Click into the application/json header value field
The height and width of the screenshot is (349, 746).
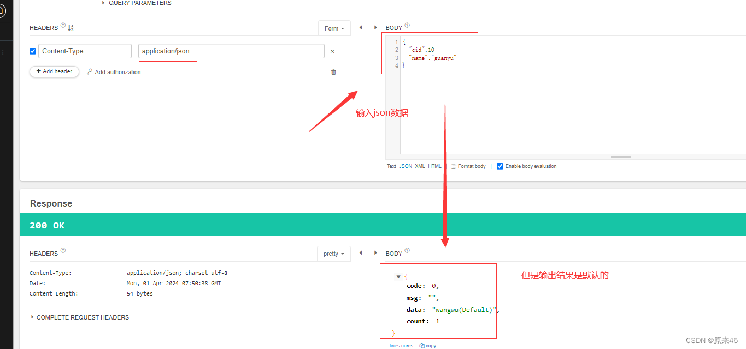232,51
